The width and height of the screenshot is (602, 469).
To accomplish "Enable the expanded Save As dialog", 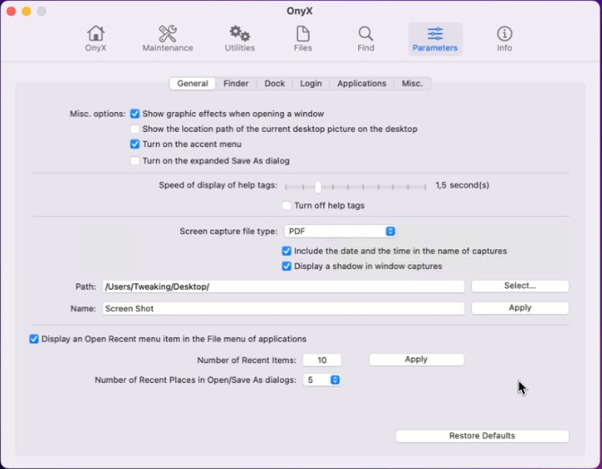I will (x=135, y=161).
